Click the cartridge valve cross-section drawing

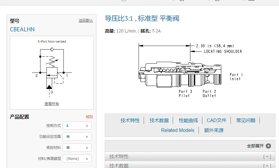click(x=180, y=75)
